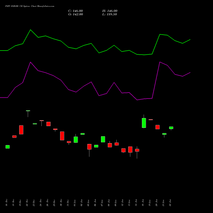Viewport: 213px width, 213px height.
Task: Select the 02 Jan date label
Action: (81, 203)
